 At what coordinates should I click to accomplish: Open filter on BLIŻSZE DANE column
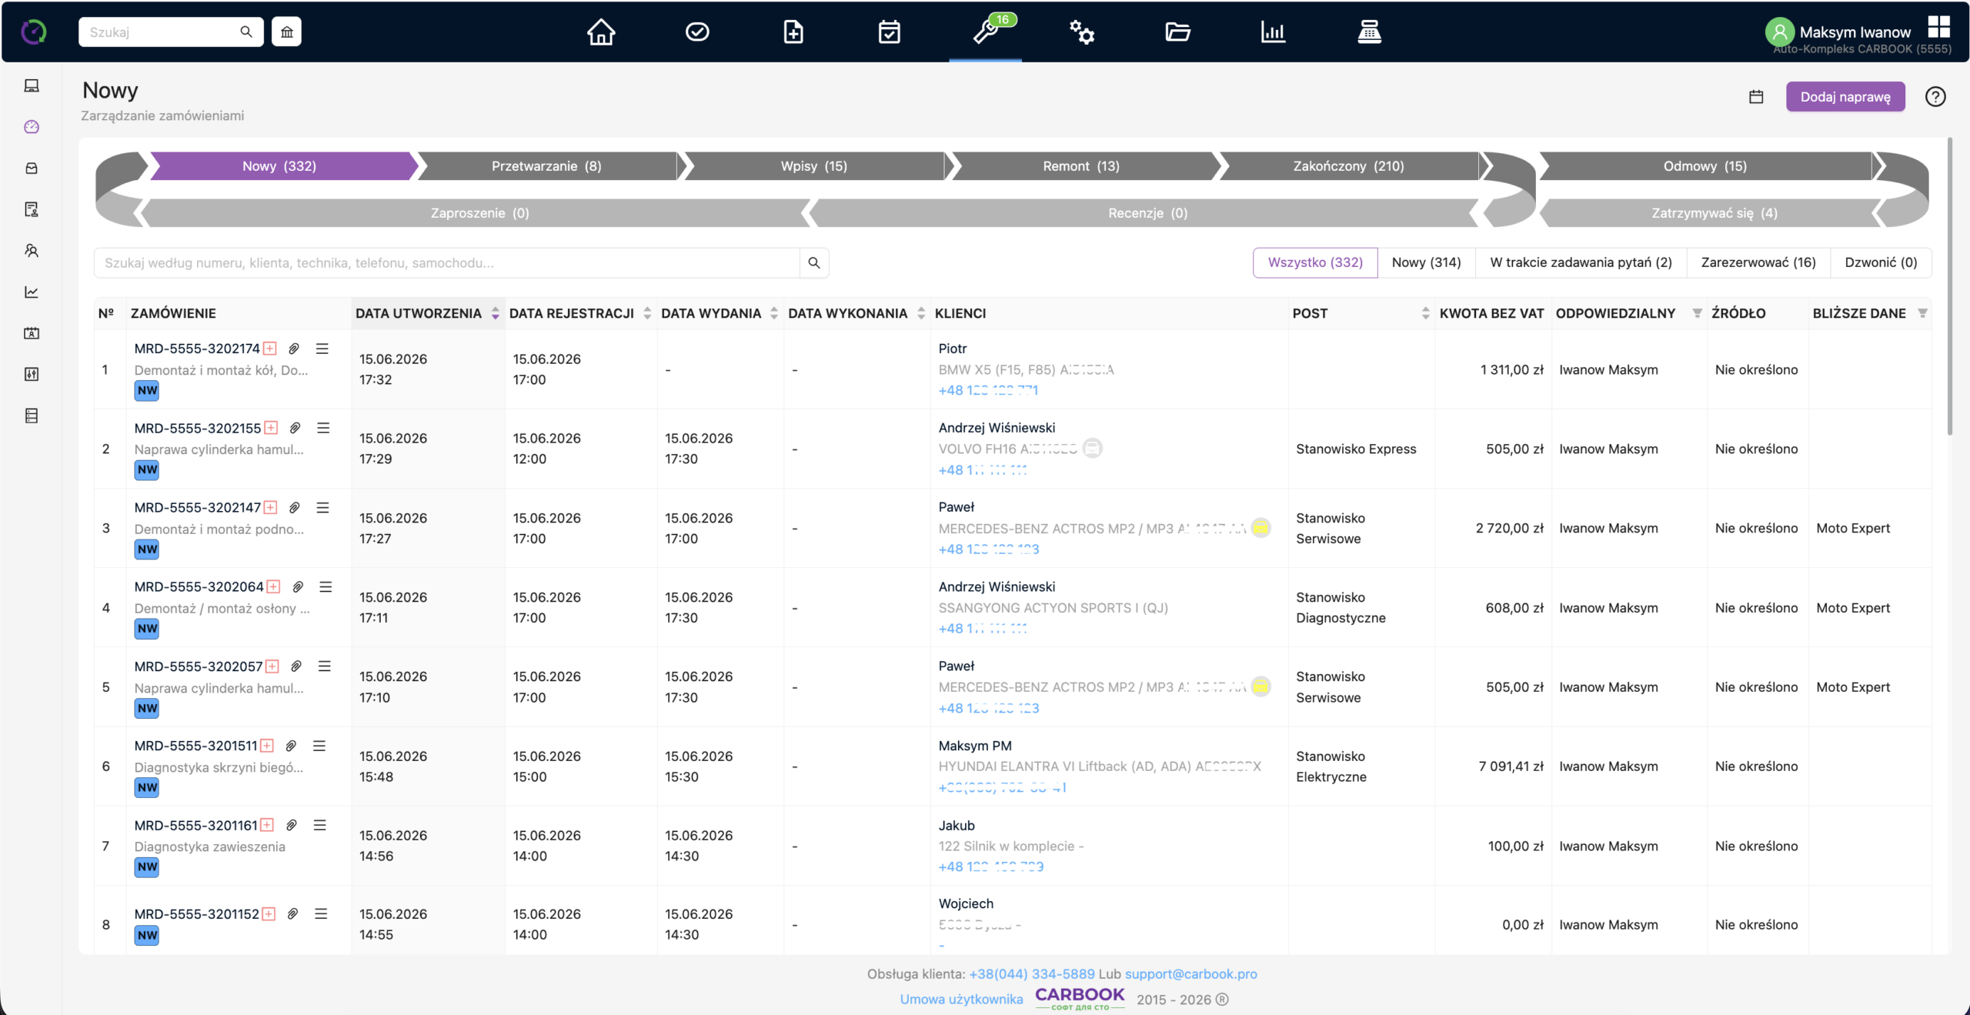pos(1922,313)
